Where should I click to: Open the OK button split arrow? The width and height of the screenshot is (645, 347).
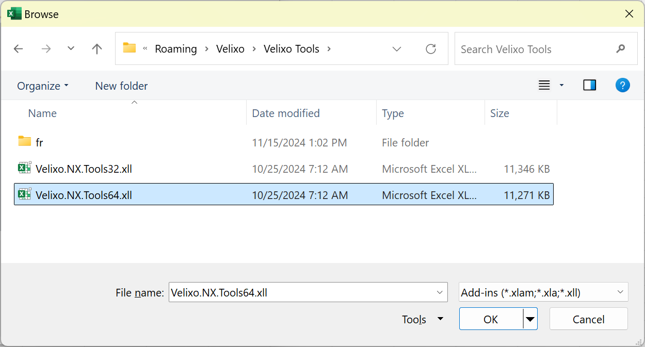[530, 320]
